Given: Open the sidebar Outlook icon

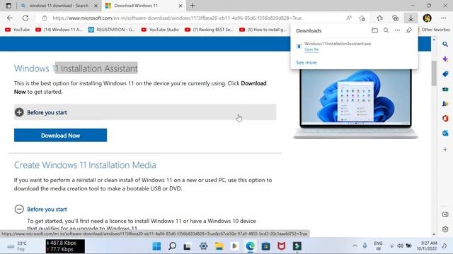Looking at the screenshot, I should tap(445, 133).
